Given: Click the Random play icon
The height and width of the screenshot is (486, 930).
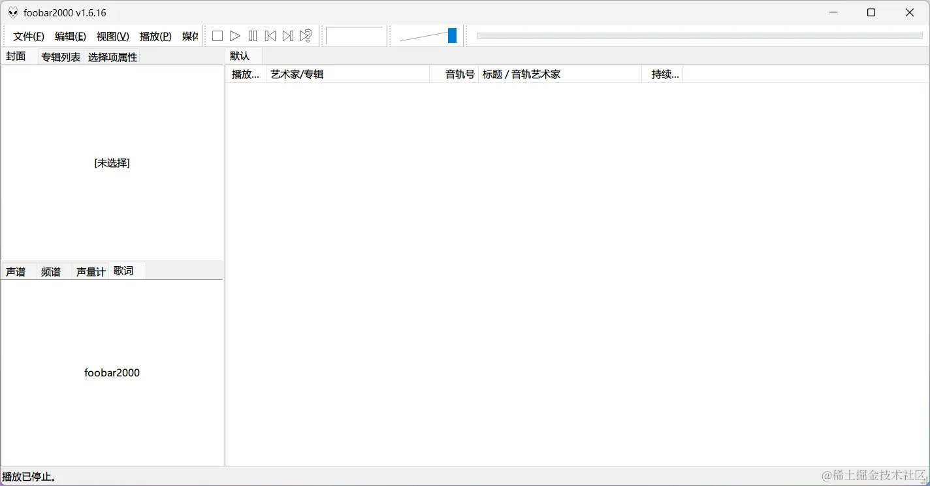Looking at the screenshot, I should click(306, 36).
